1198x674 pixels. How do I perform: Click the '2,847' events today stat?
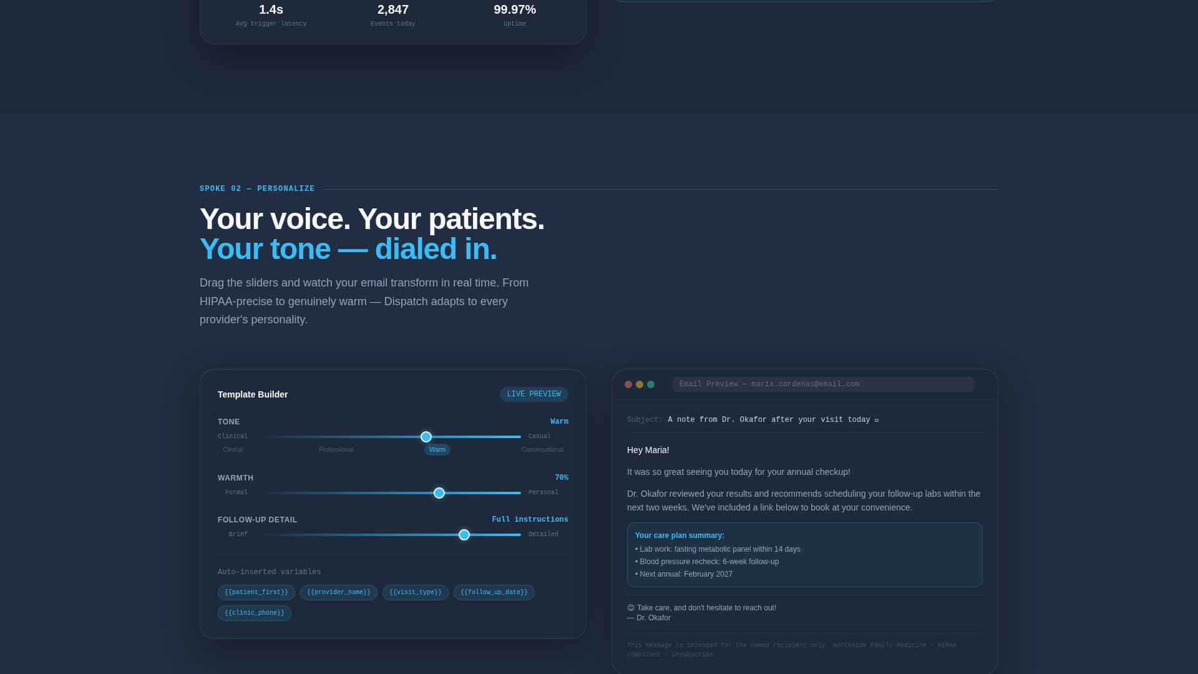coord(393,9)
